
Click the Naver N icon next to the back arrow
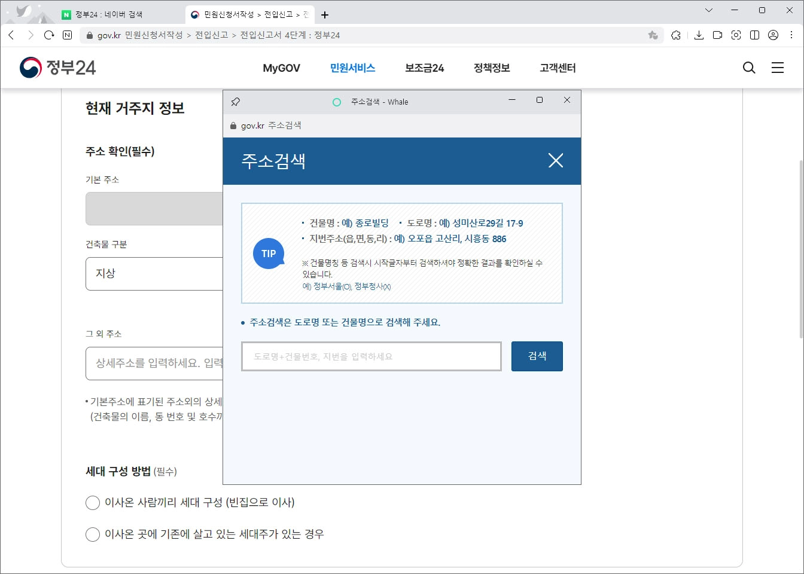pyautogui.click(x=66, y=35)
